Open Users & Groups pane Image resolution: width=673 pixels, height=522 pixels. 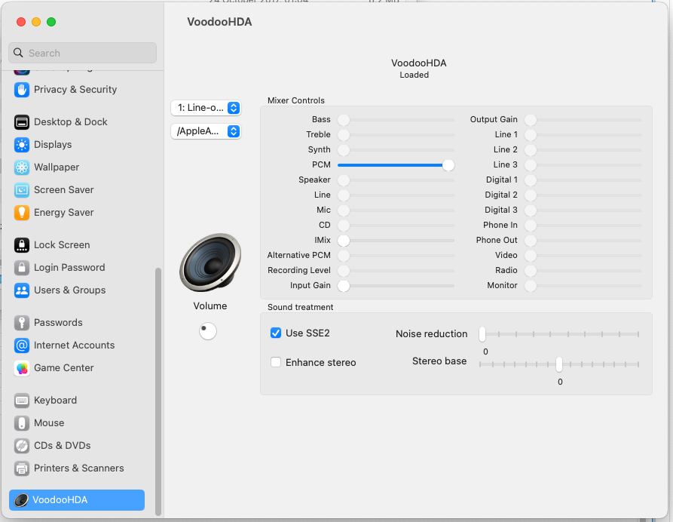click(x=77, y=290)
